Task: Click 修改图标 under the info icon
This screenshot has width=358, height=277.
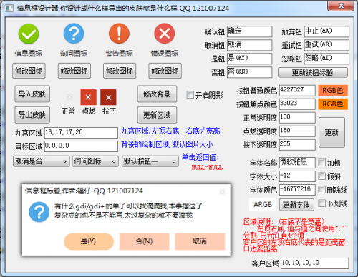Action: click(29, 71)
